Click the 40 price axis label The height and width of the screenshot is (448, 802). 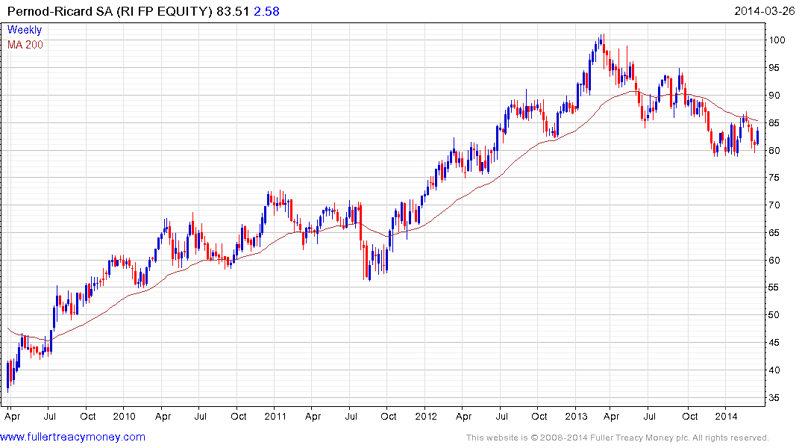click(x=775, y=370)
